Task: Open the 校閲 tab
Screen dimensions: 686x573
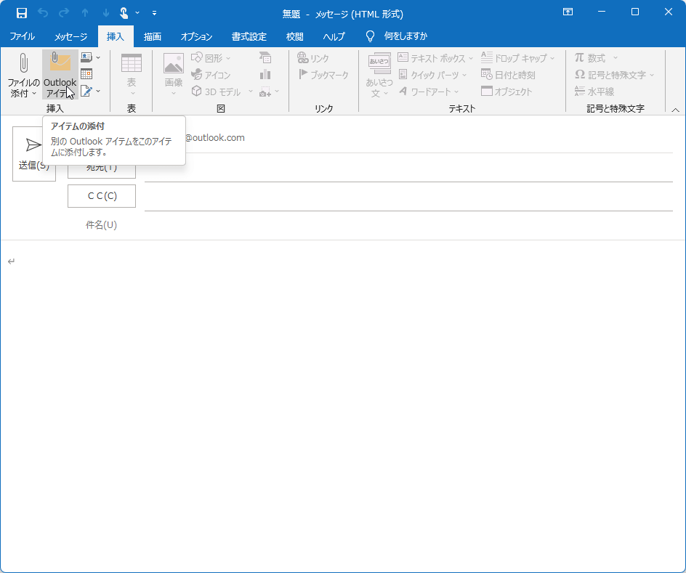Action: click(294, 36)
